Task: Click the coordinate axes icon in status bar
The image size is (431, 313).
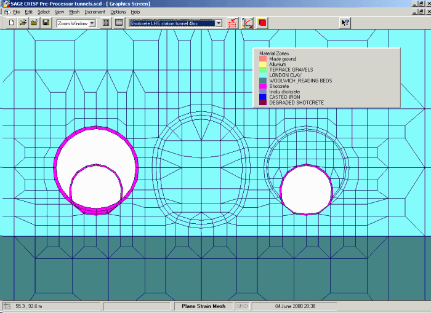Action: click(7, 306)
